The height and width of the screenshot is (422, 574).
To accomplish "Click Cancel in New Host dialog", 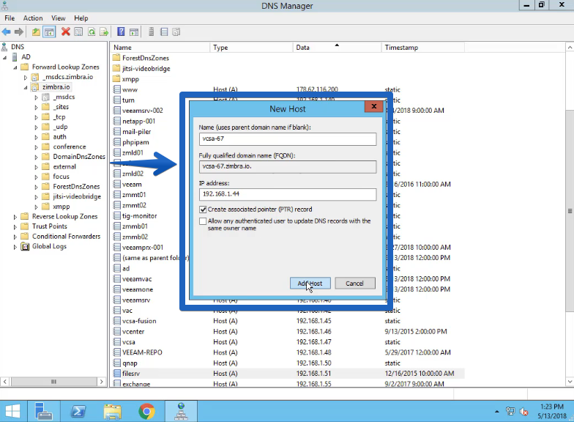I will (354, 283).
